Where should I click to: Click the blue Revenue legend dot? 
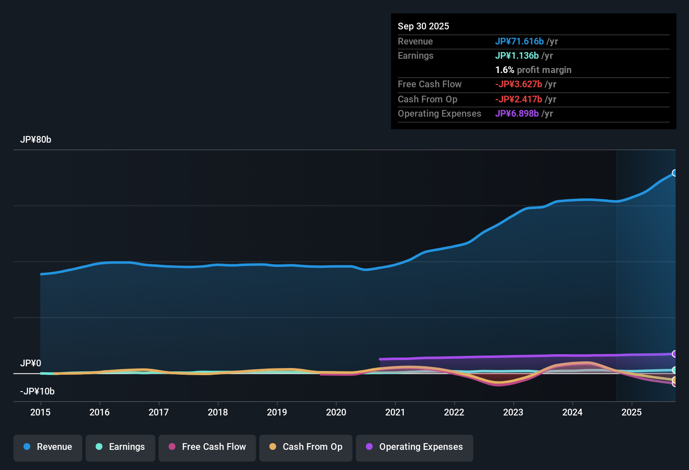(x=27, y=447)
